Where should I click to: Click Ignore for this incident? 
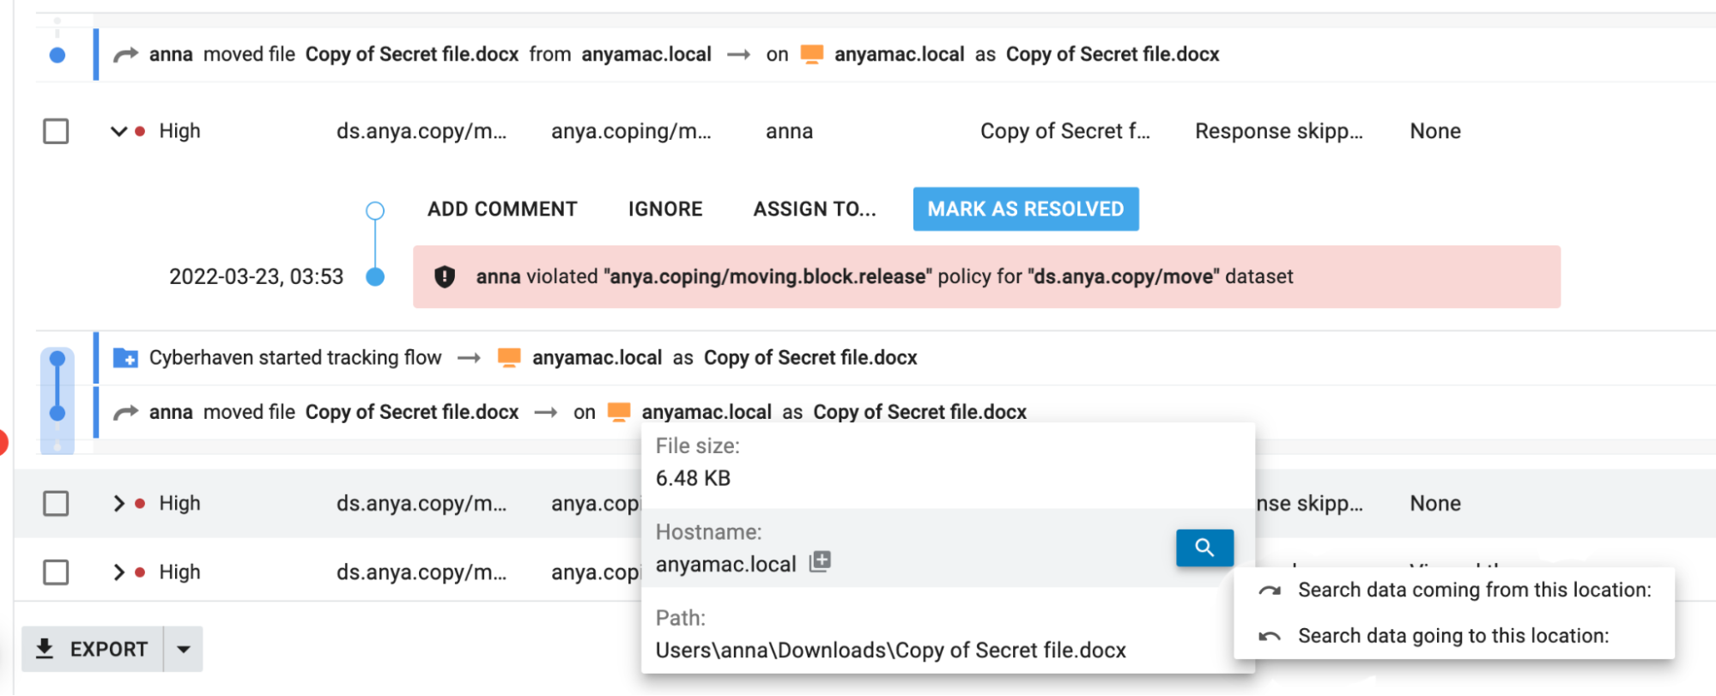(x=665, y=209)
